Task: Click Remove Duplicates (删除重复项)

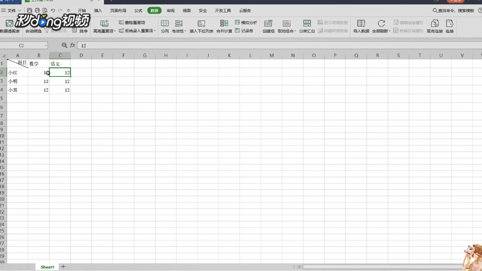Action: pos(132,22)
